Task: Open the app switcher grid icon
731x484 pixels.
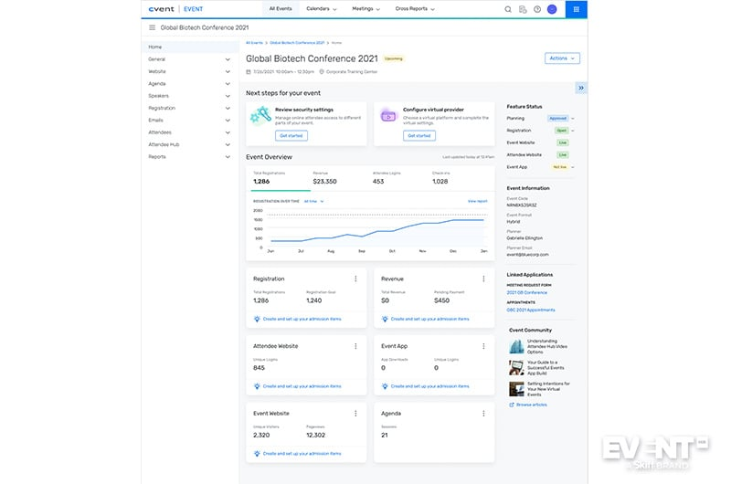Action: pos(577,9)
